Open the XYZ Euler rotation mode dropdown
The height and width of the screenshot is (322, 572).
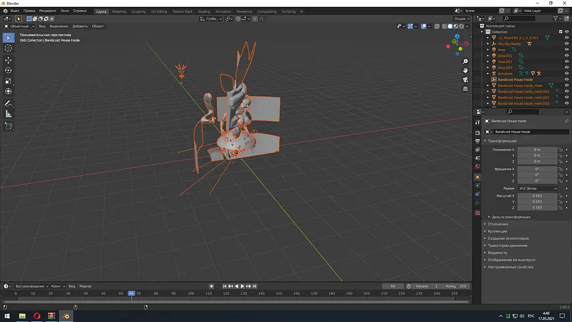click(537, 188)
